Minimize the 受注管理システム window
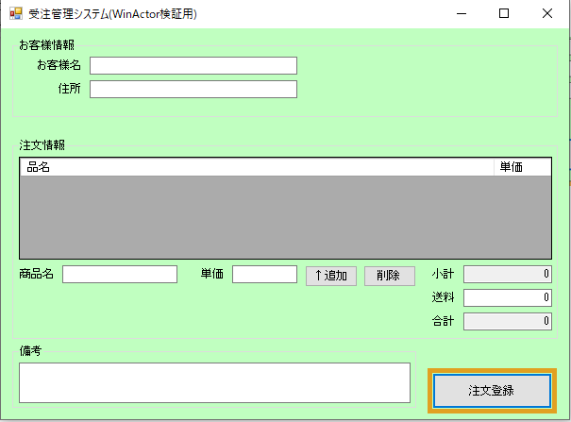 460,14
